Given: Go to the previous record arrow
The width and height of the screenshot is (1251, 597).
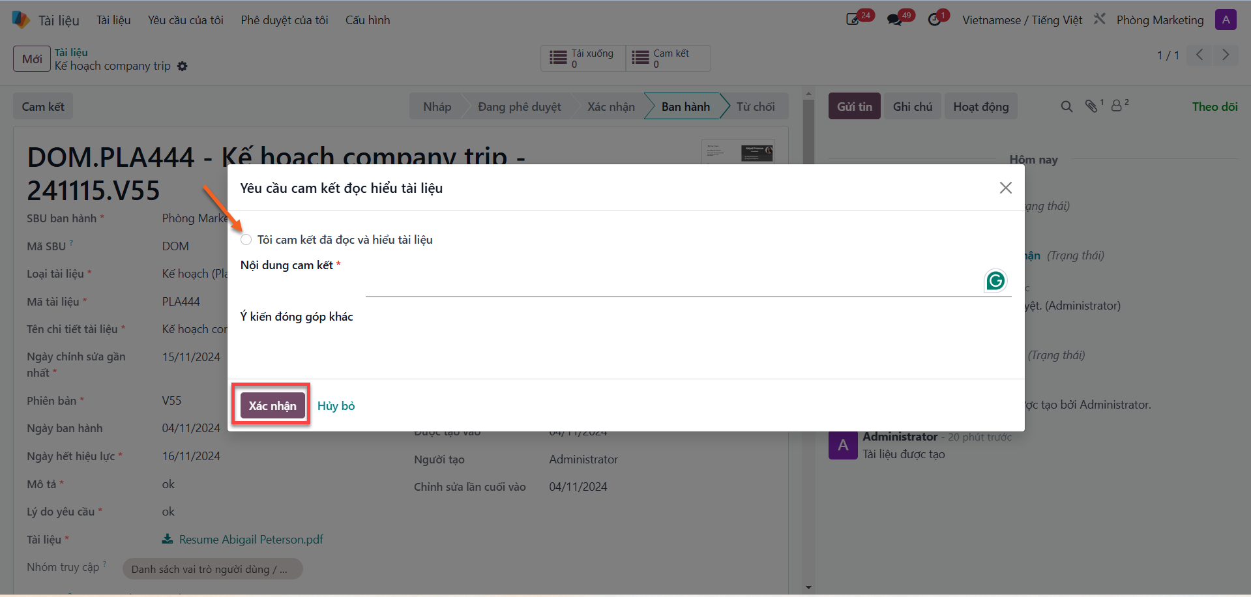Looking at the screenshot, I should pyautogui.click(x=1199, y=55).
